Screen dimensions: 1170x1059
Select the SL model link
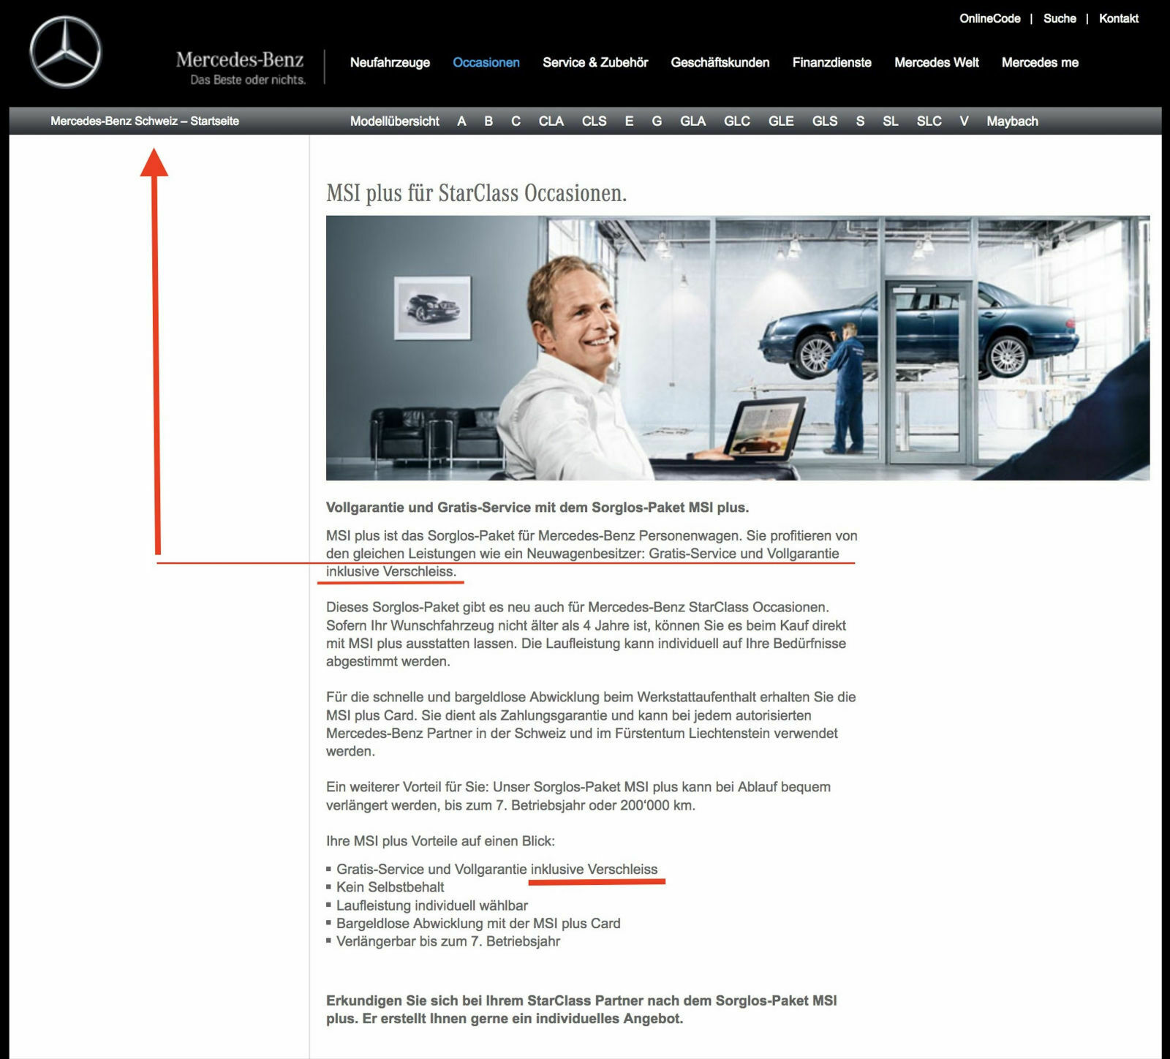coord(890,121)
